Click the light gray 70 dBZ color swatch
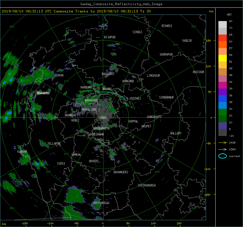 (x=222, y=25)
